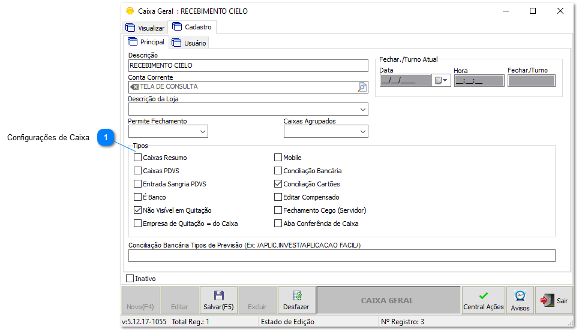Screen dimensions: 579x332
Task: Open the Caixas Agrupados dropdown
Action: point(362,132)
